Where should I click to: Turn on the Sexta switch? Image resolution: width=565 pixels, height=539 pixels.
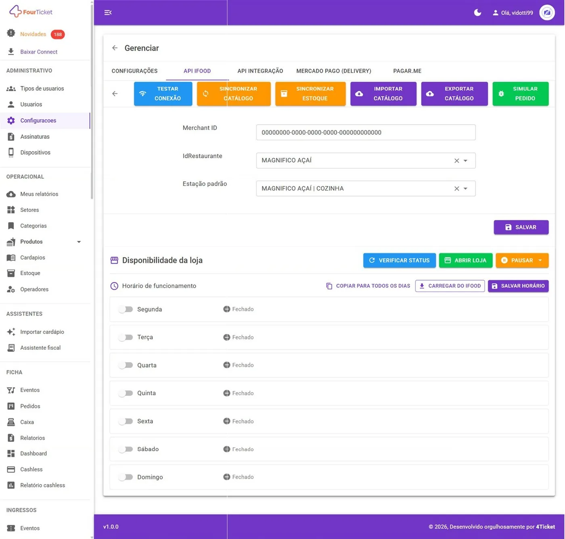pyautogui.click(x=126, y=421)
